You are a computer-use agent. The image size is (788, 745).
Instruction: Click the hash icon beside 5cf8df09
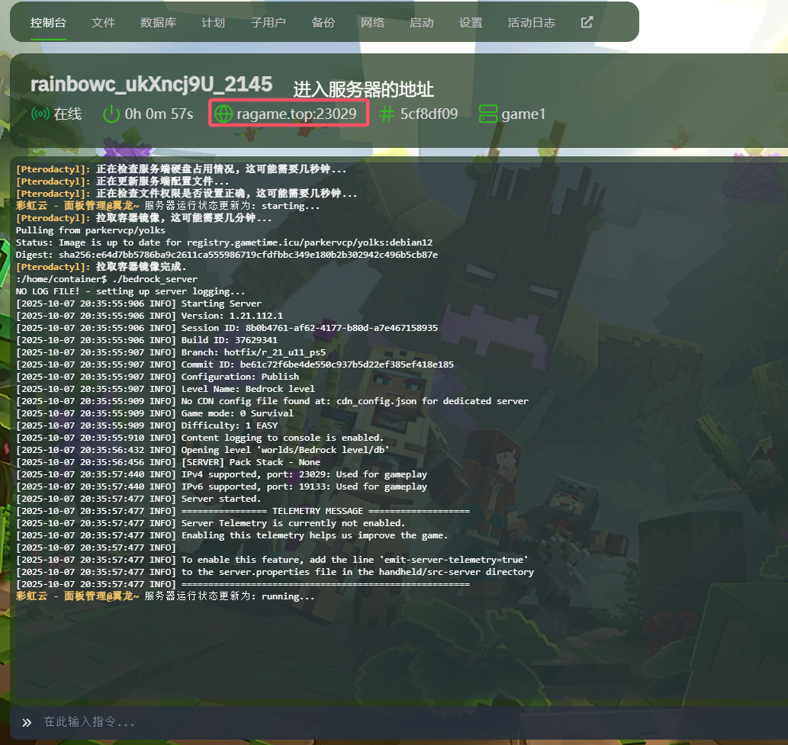click(387, 114)
